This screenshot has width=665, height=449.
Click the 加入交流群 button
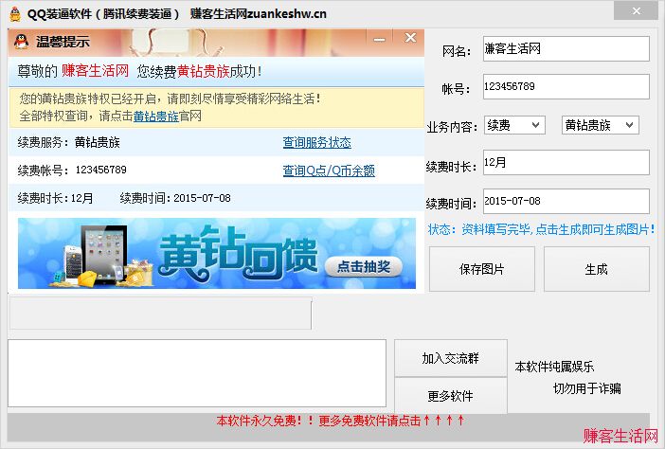point(450,358)
